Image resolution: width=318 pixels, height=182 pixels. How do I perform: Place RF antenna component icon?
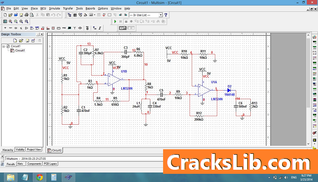tap(75, 28)
